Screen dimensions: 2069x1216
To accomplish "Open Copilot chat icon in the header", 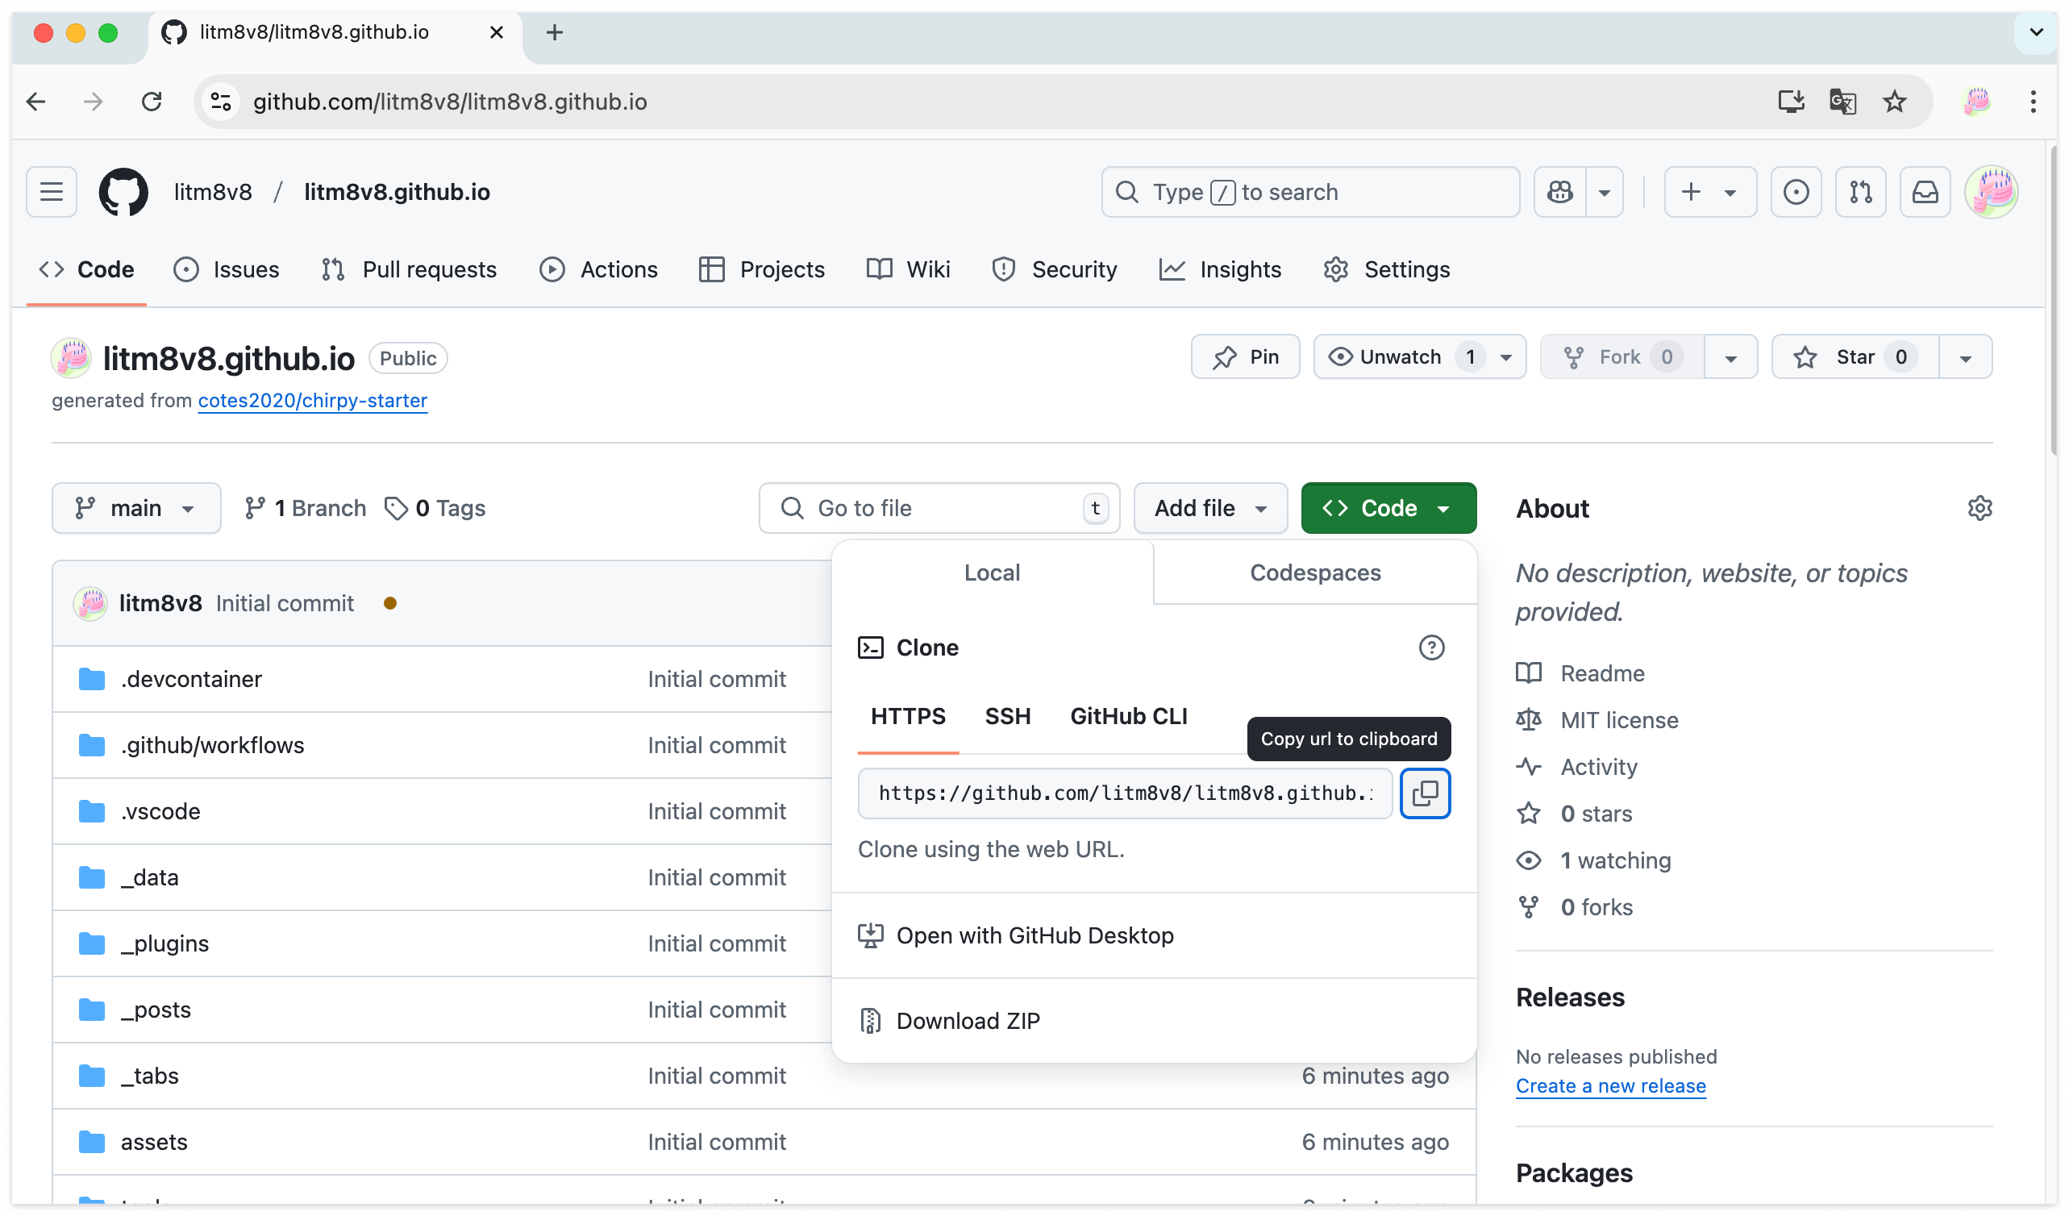I will pos(1559,191).
